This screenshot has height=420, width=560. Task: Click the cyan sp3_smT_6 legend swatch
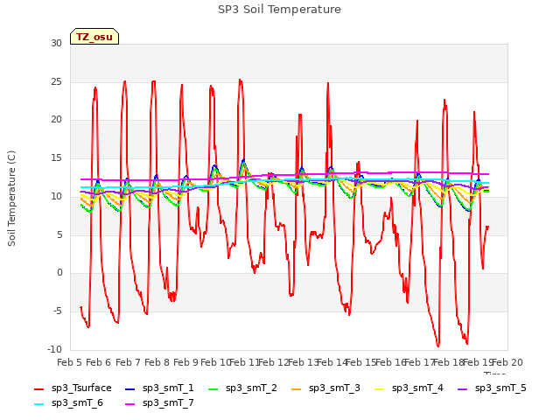coord(38,404)
